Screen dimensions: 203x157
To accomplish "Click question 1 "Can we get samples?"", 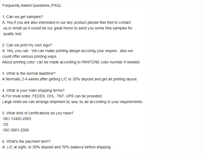I will pos(22,17).
